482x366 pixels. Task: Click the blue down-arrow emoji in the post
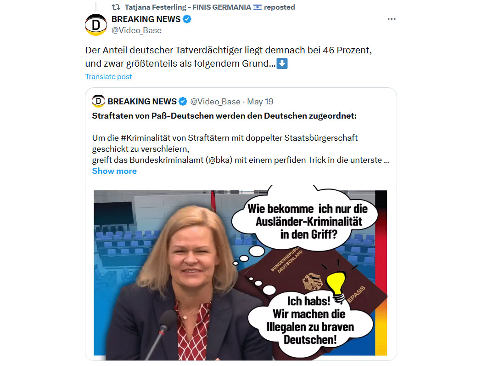(x=282, y=63)
